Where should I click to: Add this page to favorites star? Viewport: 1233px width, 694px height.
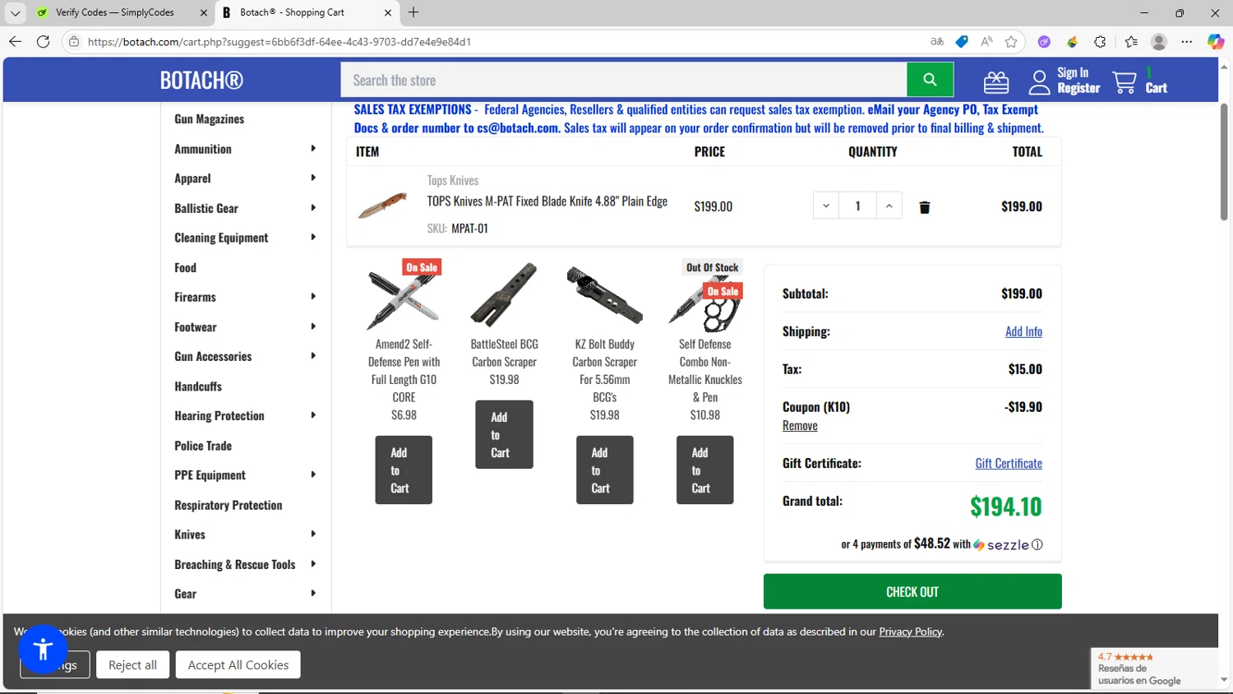tap(1011, 42)
